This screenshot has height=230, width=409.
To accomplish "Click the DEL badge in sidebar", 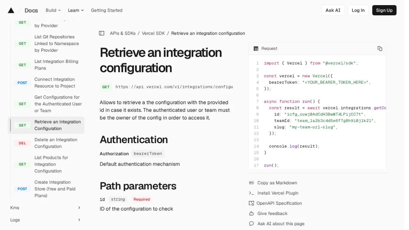I will pyautogui.click(x=22, y=143).
